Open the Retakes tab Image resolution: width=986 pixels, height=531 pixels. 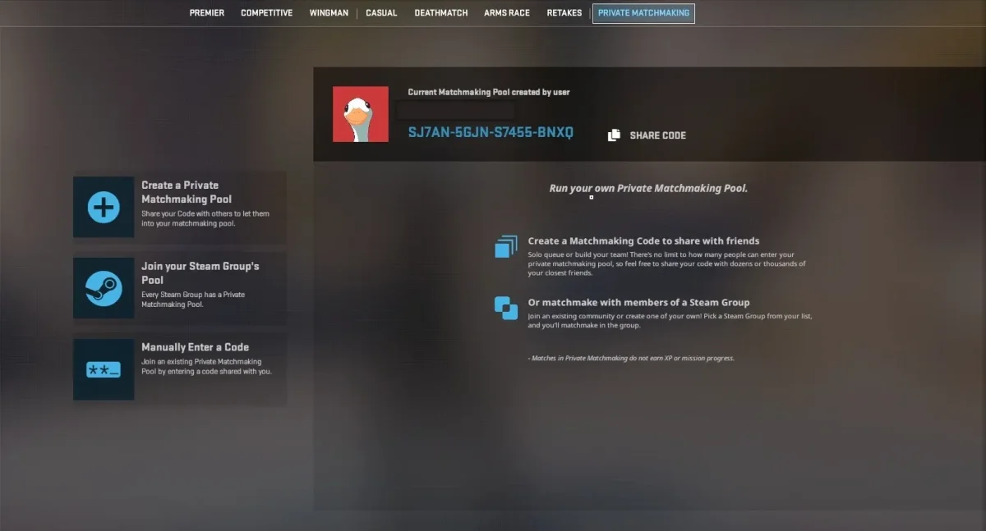click(564, 12)
